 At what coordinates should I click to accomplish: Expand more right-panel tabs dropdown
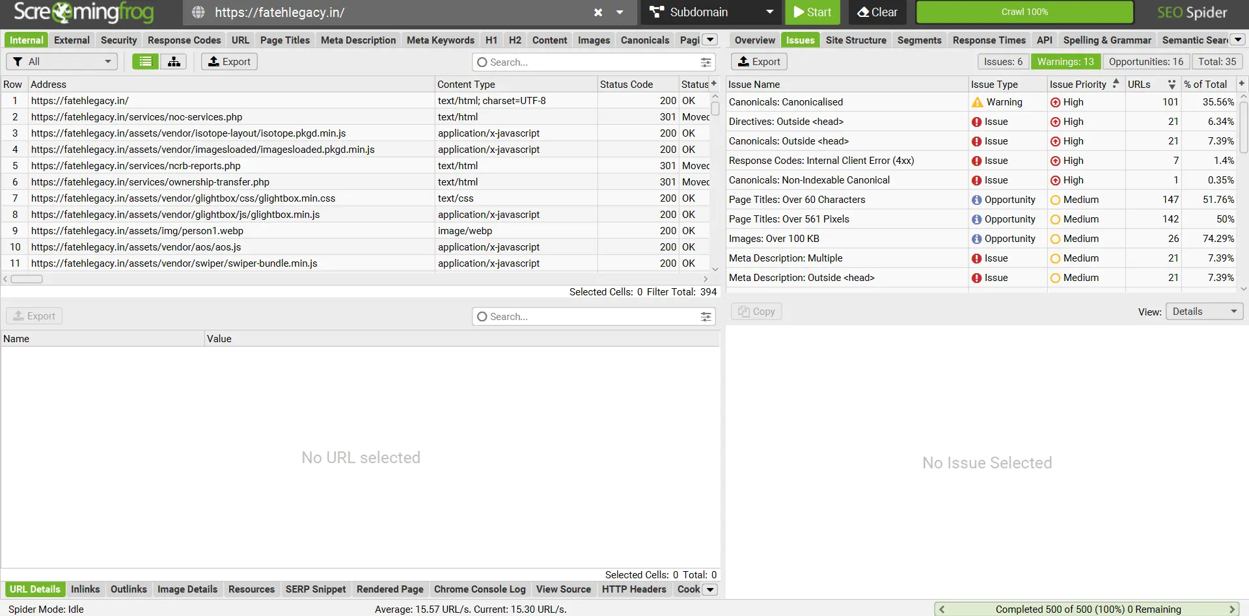pos(1238,40)
